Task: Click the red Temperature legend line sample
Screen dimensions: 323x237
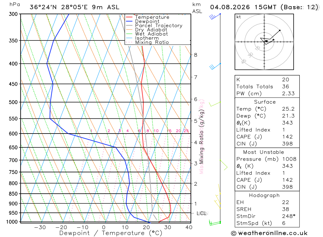Action: [x=129, y=17]
